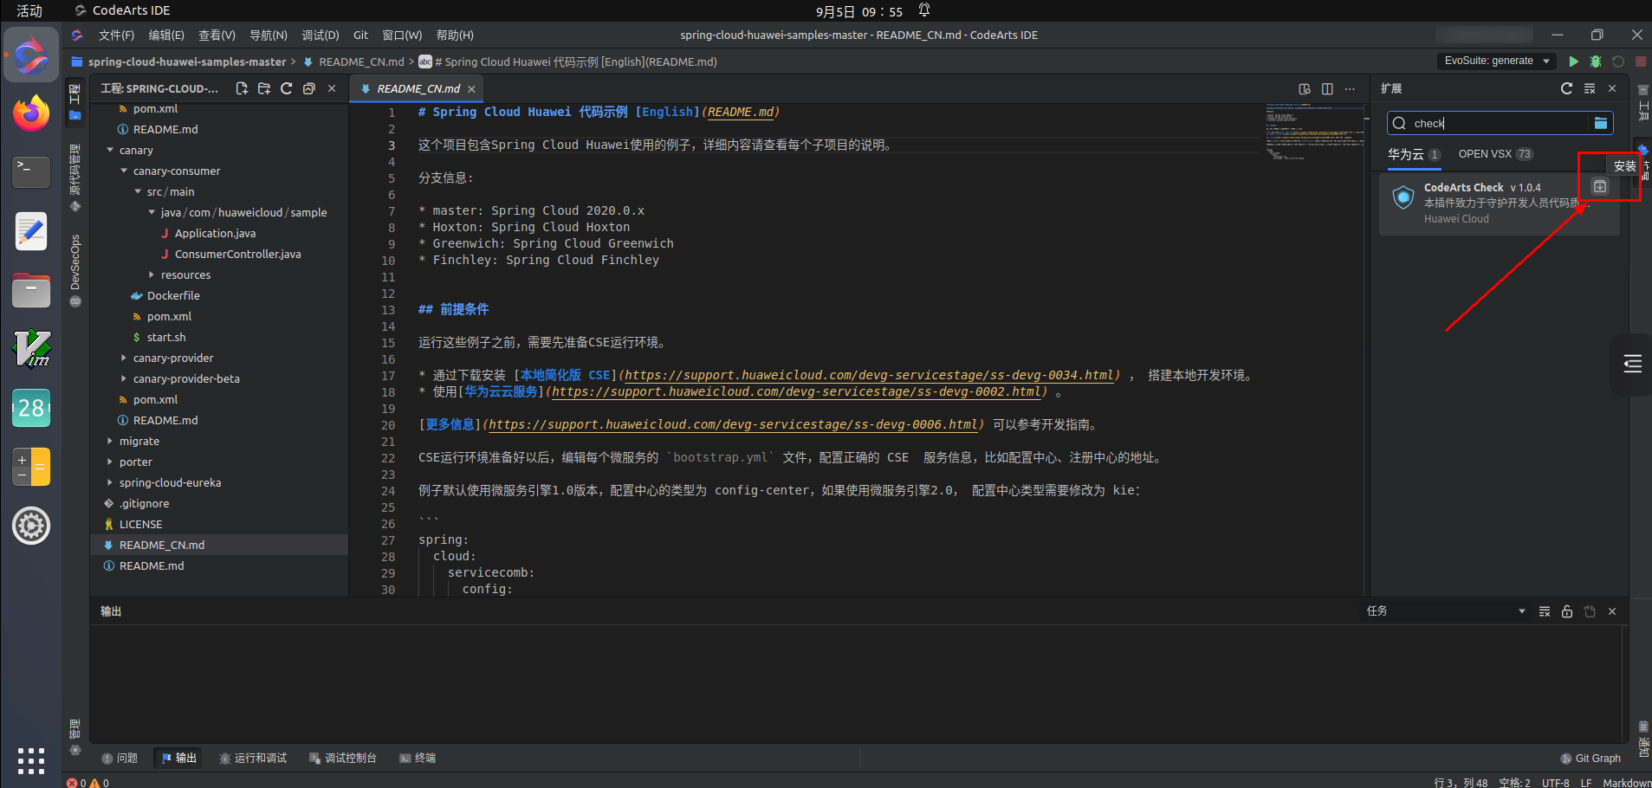This screenshot has height=788, width=1652.
Task: Open the 调试(D) menu
Action: (x=321, y=35)
